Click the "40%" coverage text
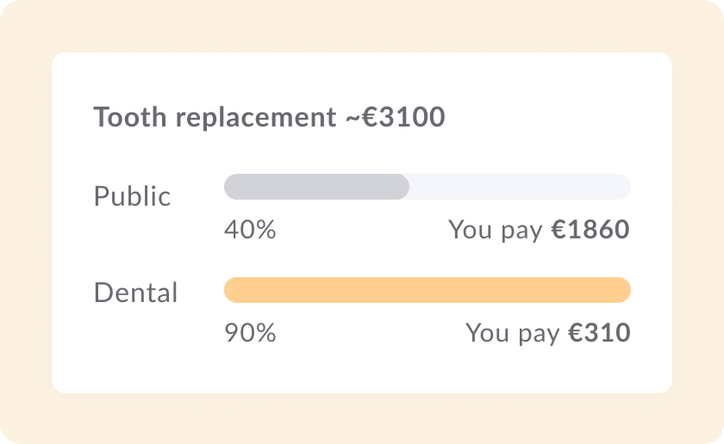This screenshot has width=724, height=444. (250, 230)
